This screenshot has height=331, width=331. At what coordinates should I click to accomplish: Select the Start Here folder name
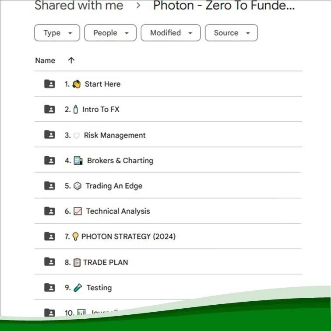pyautogui.click(x=102, y=84)
